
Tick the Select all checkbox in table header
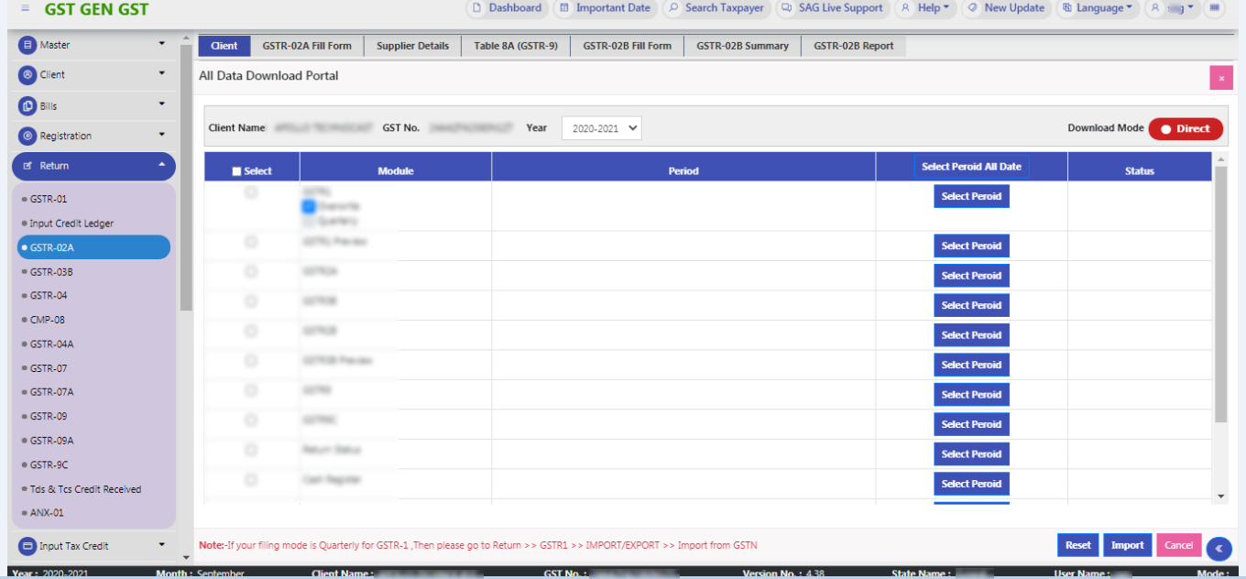[x=237, y=171]
